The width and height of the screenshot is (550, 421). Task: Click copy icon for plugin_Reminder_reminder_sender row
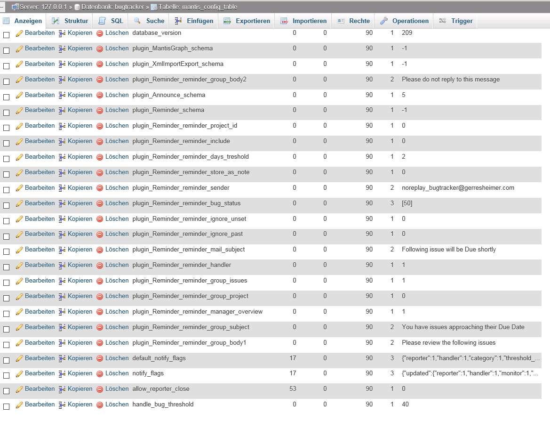[x=62, y=188]
